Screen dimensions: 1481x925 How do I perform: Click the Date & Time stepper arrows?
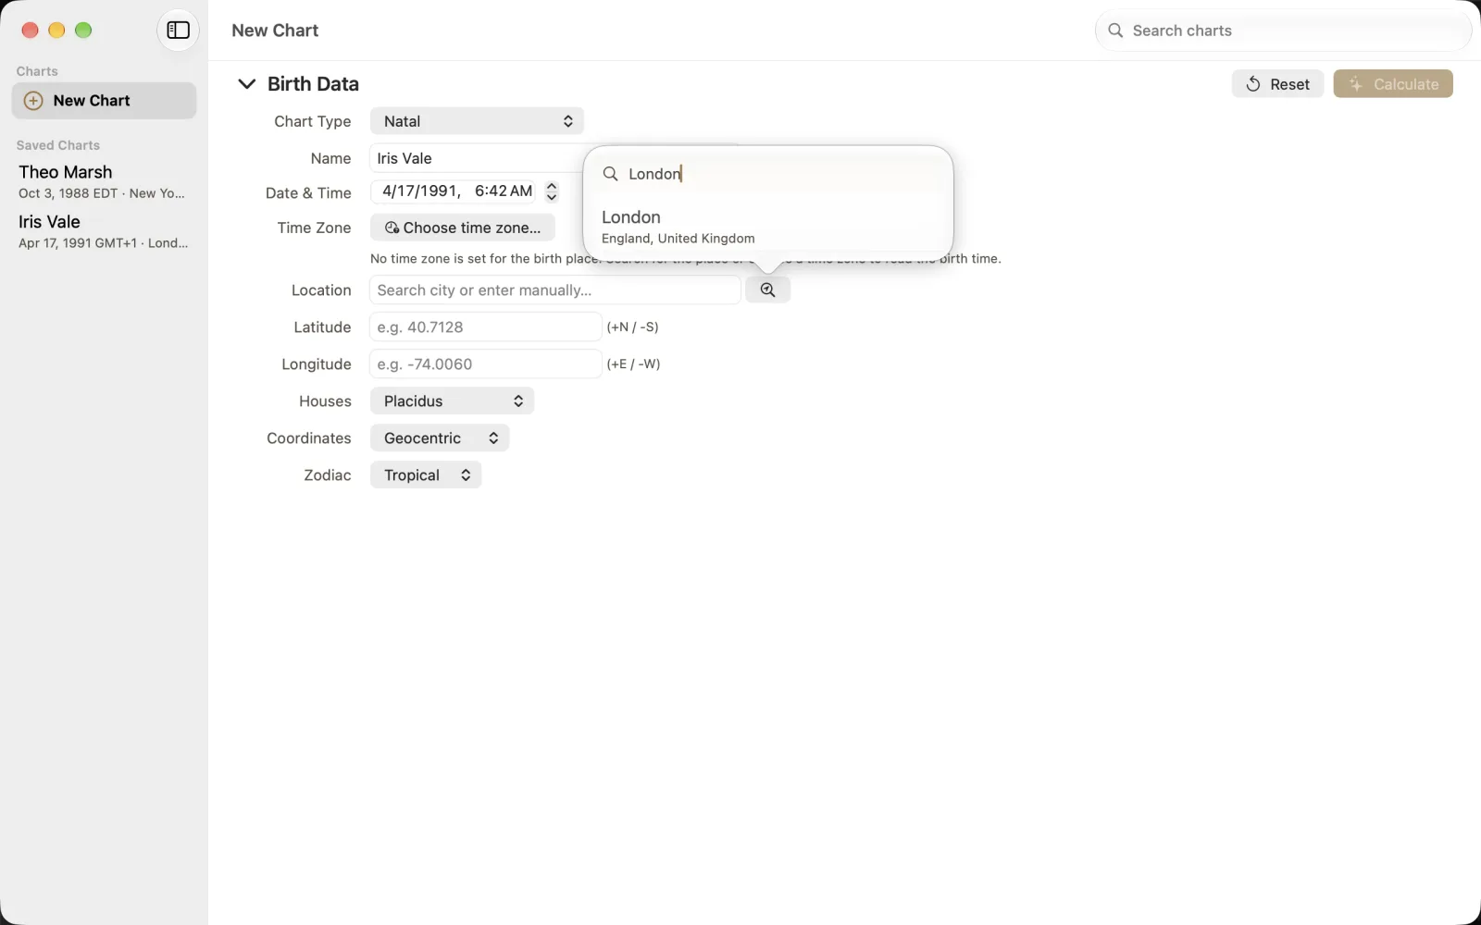coord(552,191)
